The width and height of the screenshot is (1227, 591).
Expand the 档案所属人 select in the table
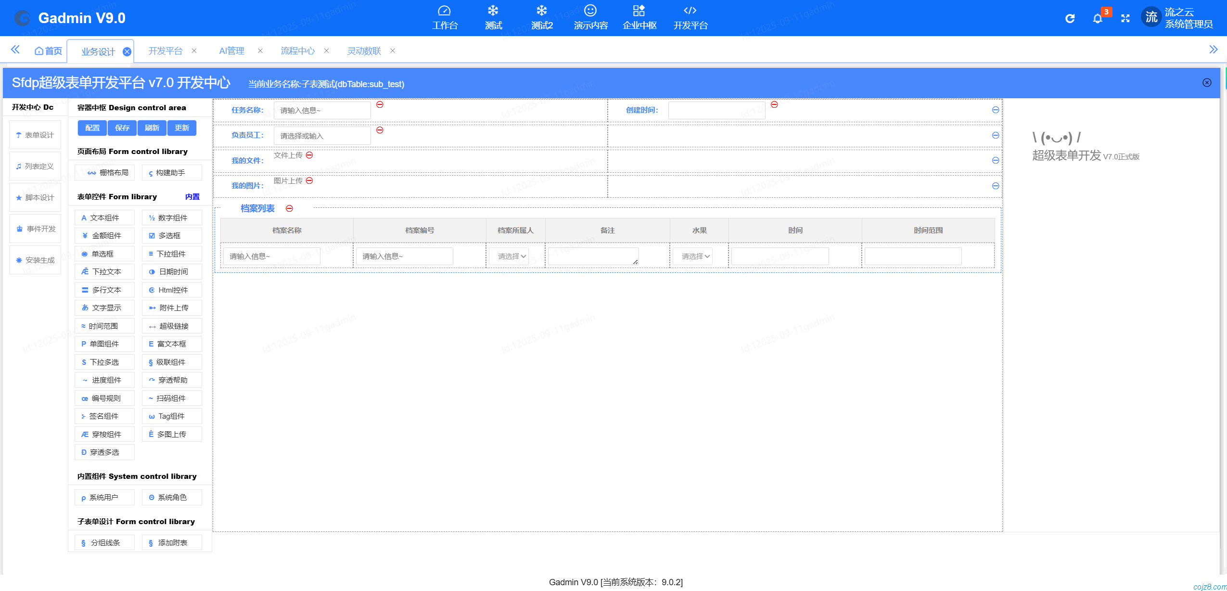coord(510,256)
